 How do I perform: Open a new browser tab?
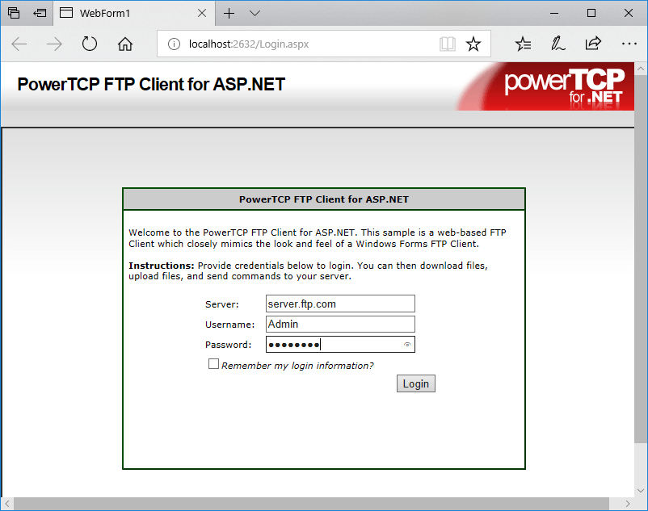(x=229, y=13)
